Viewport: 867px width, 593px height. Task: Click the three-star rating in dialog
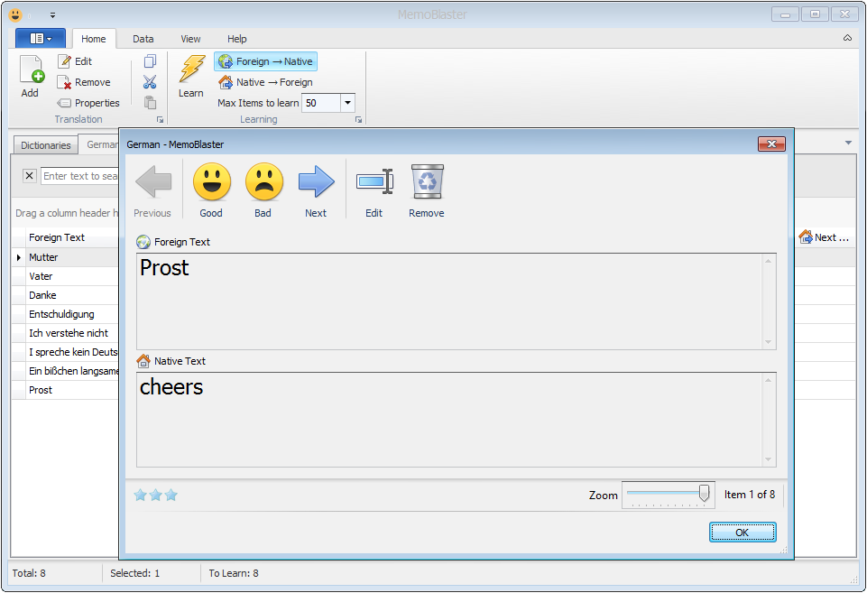tap(156, 496)
